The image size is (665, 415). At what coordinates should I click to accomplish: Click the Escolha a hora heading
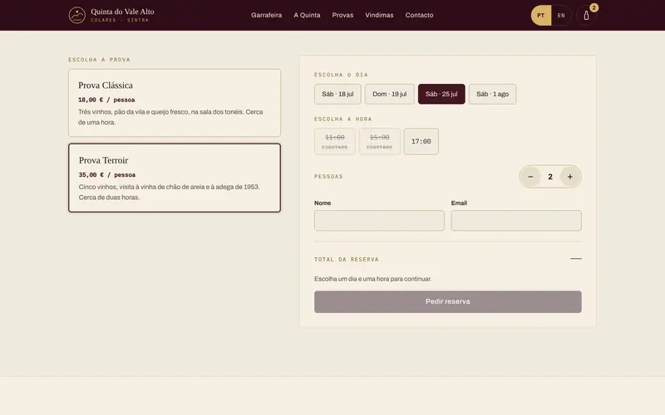pos(343,120)
